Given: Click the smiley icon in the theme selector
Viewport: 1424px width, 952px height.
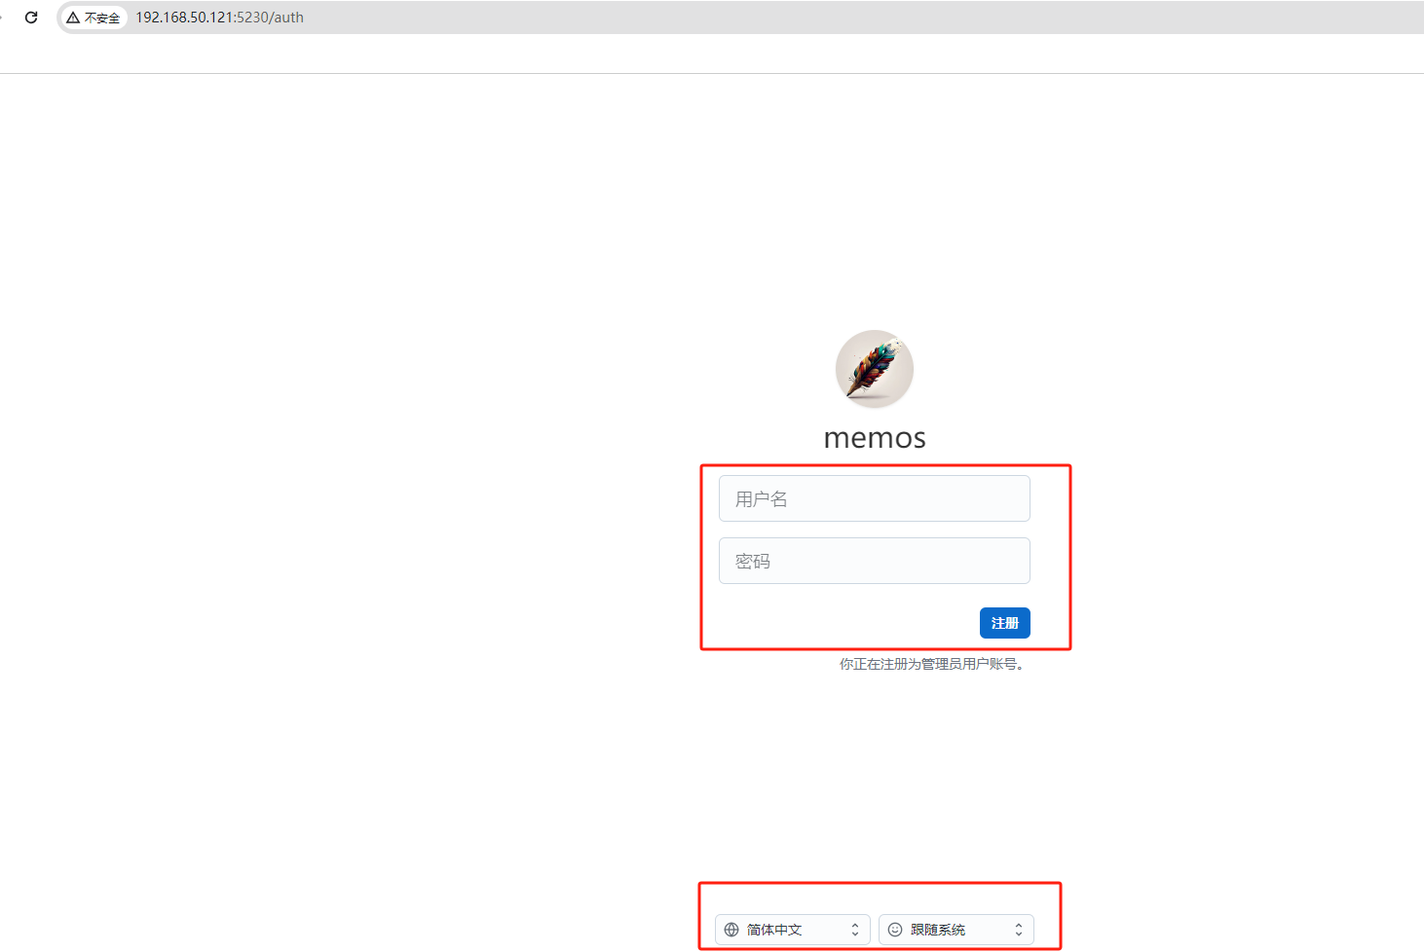Looking at the screenshot, I should coord(895,930).
